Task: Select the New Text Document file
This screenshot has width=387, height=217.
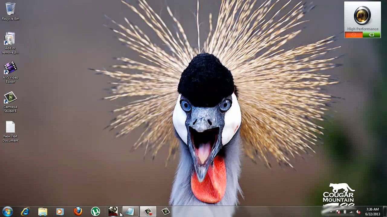Action: coord(10,131)
